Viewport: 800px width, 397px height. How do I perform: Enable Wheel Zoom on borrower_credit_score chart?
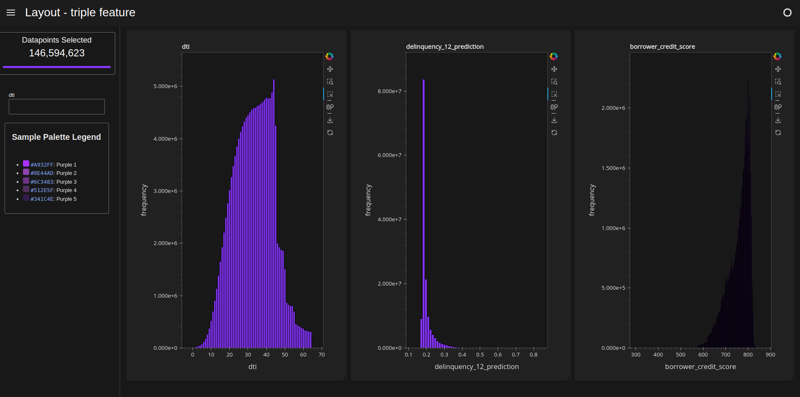(x=778, y=107)
